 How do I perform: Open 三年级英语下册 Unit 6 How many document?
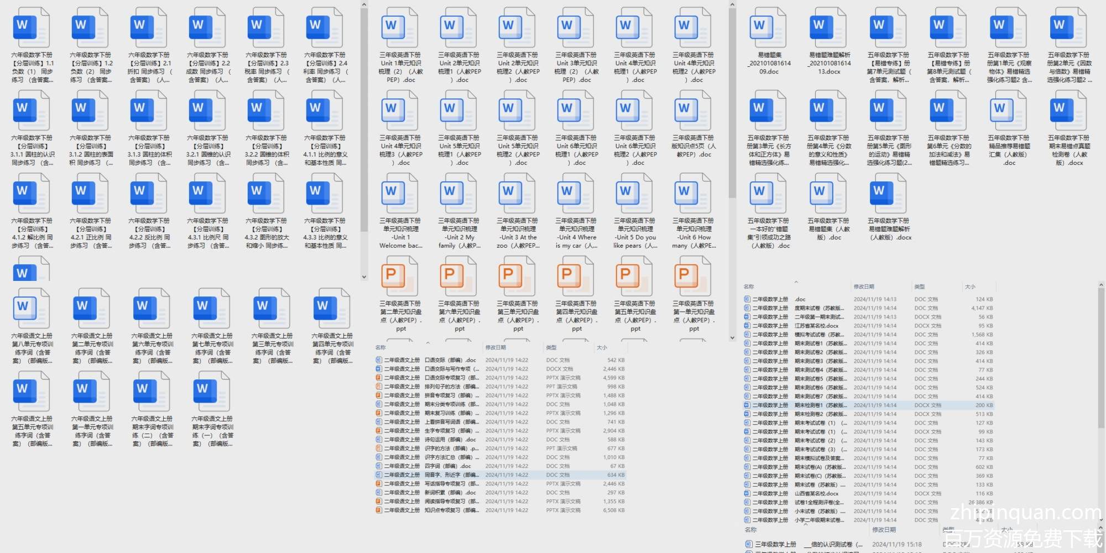[x=693, y=194]
